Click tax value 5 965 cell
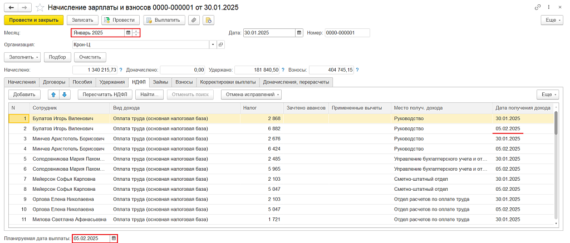This screenshot has width=570, height=243. pyautogui.click(x=262, y=169)
